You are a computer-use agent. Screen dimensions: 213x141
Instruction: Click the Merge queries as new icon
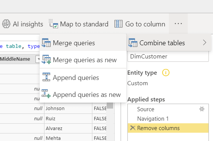pyautogui.click(x=46, y=59)
